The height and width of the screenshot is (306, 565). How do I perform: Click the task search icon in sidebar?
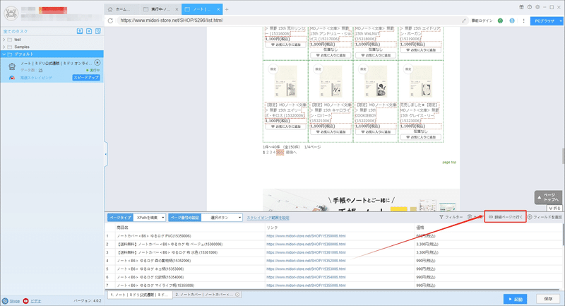tap(98, 31)
